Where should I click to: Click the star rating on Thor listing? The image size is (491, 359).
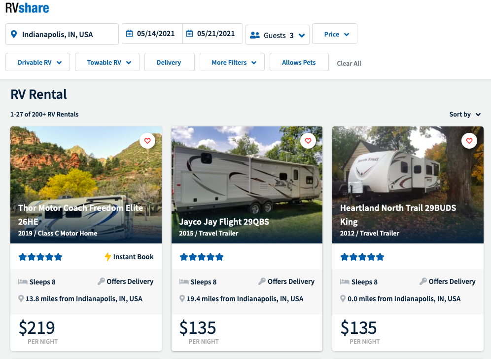pyautogui.click(x=40, y=257)
